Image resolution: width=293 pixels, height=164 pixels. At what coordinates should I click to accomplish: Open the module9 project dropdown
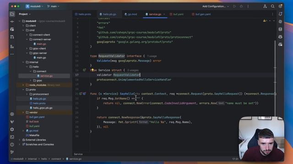(35, 6)
